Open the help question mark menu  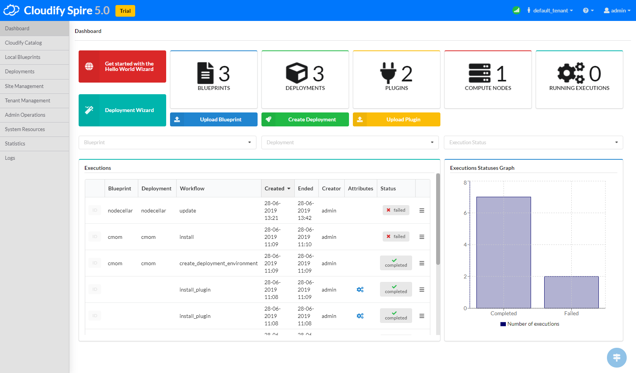(x=588, y=10)
